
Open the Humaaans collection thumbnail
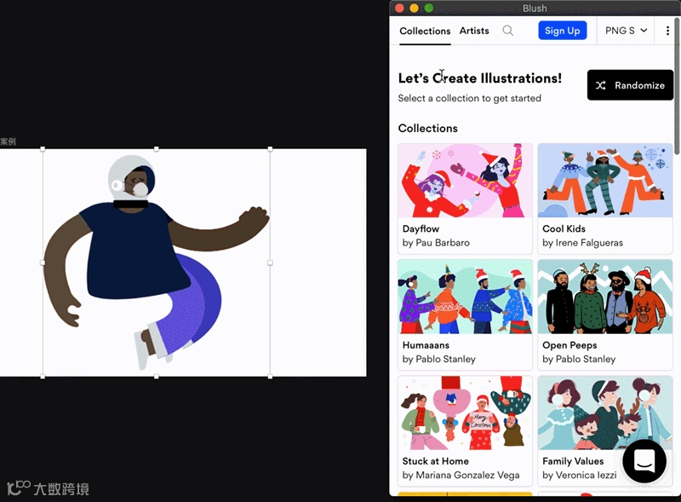point(465,297)
